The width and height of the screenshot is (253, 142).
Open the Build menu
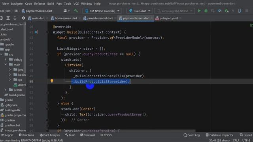tap(51, 4)
